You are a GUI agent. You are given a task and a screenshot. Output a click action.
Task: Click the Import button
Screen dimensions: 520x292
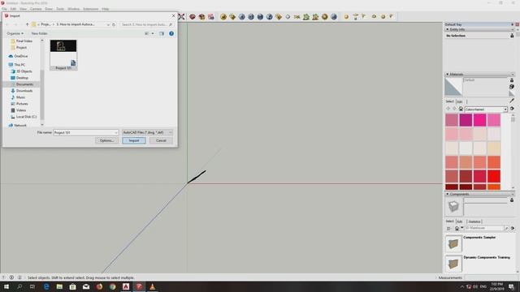134,140
